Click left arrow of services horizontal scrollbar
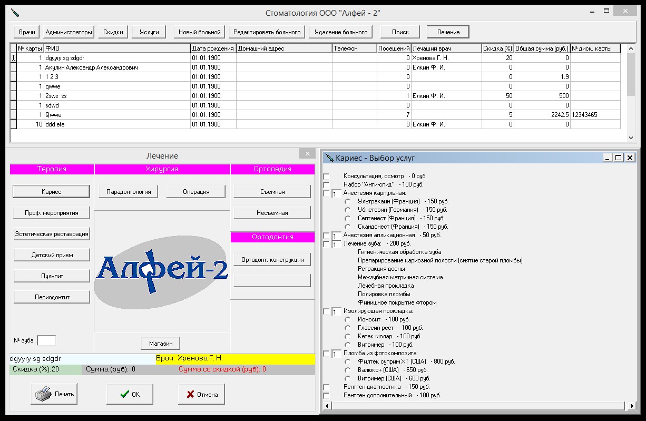 (327, 406)
